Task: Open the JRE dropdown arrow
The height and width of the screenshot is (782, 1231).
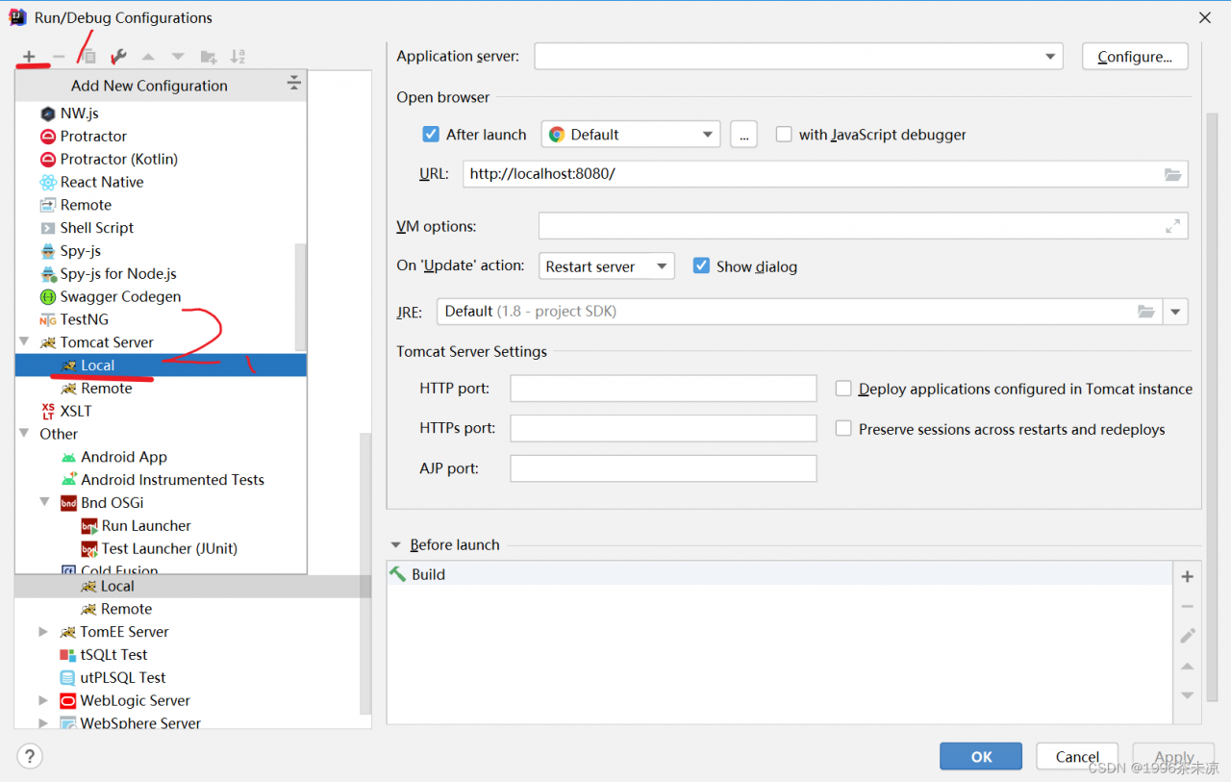Action: coord(1175,312)
